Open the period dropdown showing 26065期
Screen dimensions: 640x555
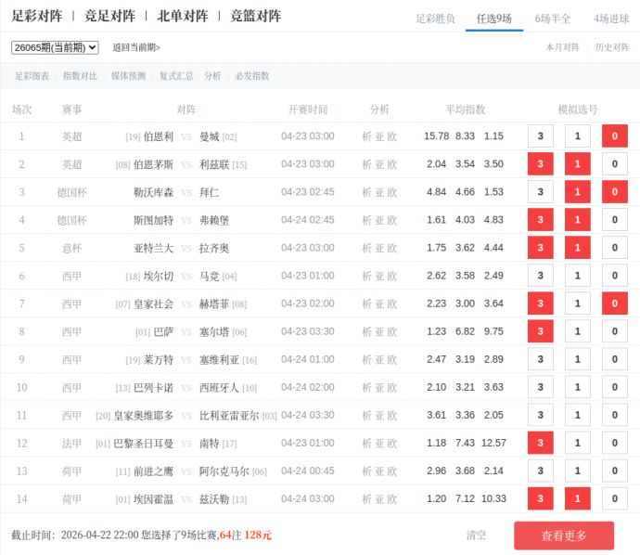click(55, 47)
